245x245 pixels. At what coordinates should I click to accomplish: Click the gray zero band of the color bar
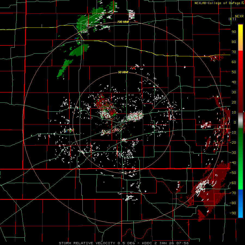[240, 121]
